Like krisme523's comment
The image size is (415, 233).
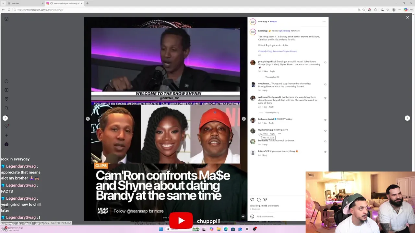pyautogui.click(x=325, y=152)
